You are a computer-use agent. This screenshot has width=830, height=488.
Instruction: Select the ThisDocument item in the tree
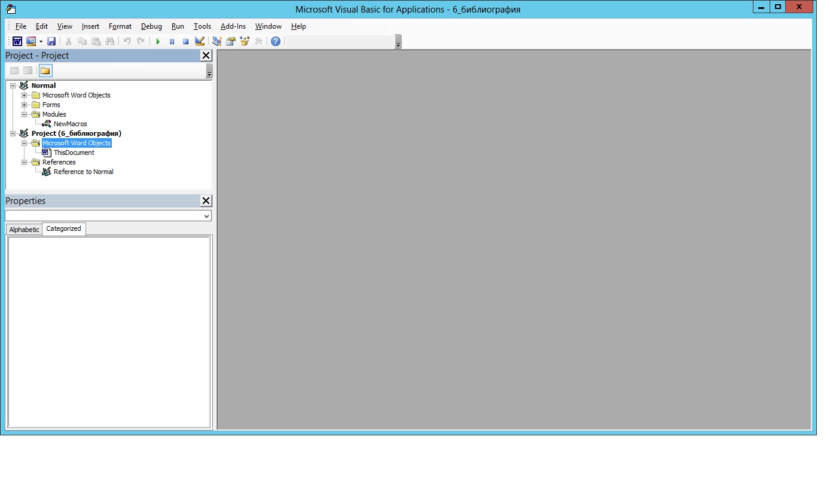tap(74, 152)
